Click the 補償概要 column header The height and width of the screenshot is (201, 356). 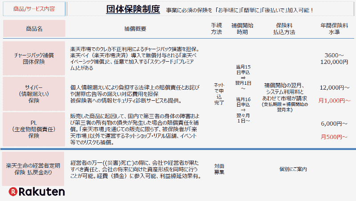(x=135, y=29)
